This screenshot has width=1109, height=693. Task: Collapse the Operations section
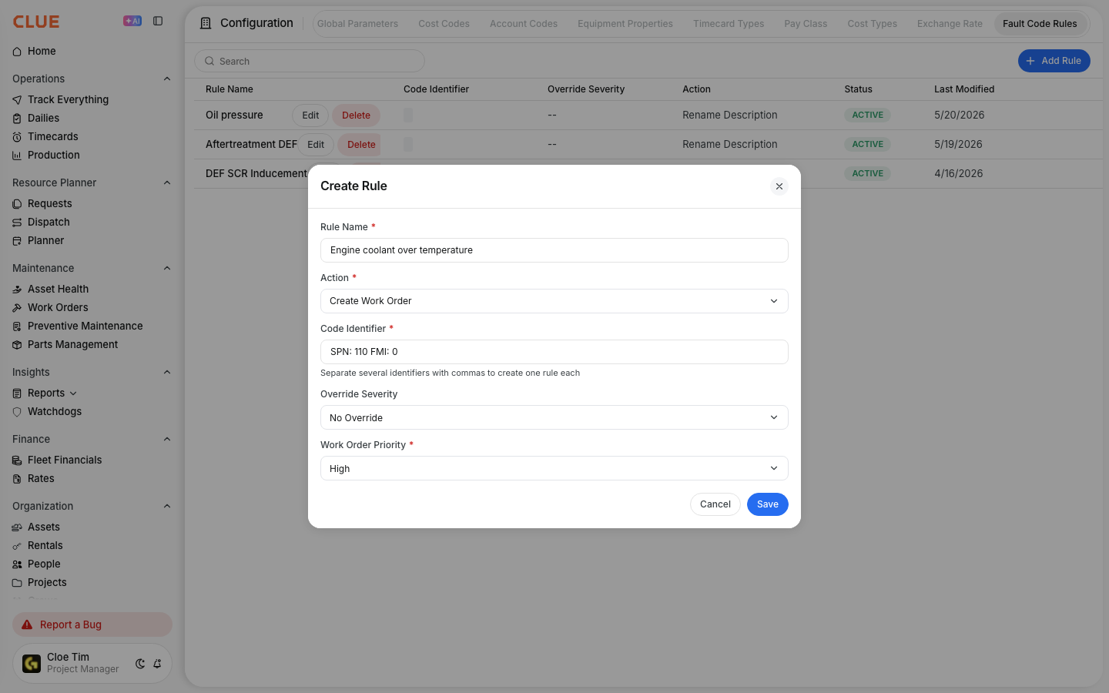click(167, 79)
